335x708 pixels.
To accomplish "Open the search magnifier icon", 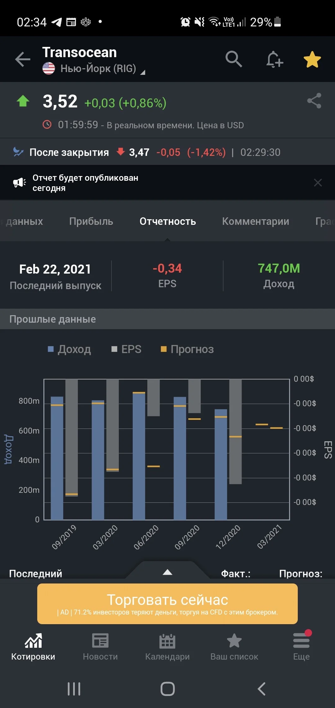I will 234,59.
